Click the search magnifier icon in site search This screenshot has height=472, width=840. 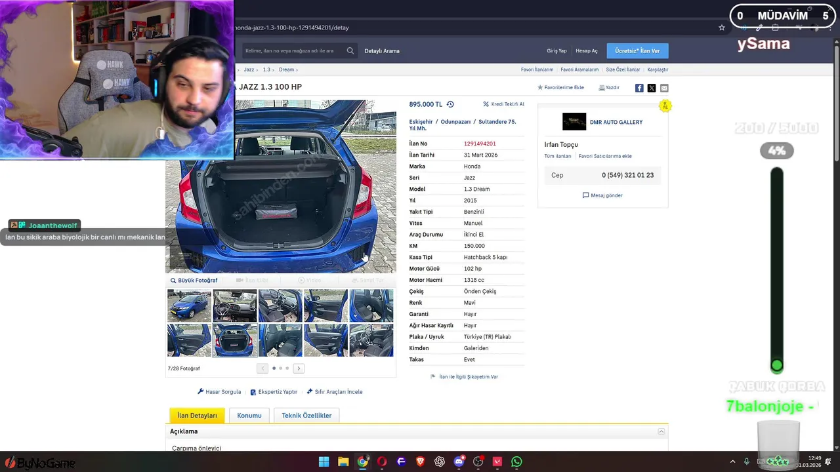(350, 50)
